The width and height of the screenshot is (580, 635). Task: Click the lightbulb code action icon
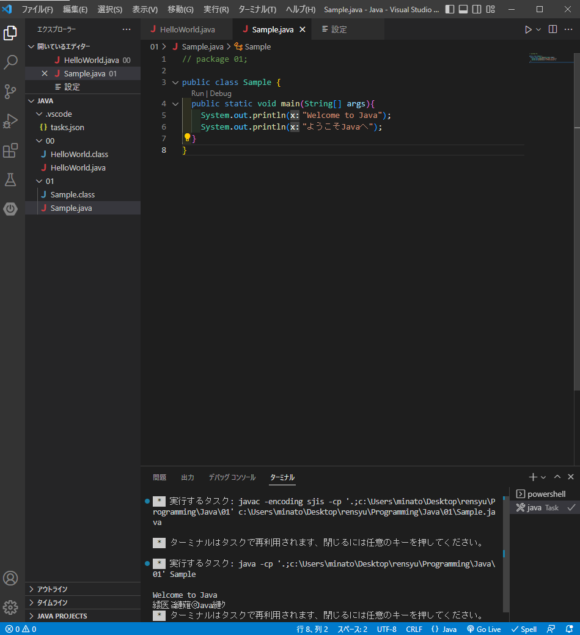point(188,138)
